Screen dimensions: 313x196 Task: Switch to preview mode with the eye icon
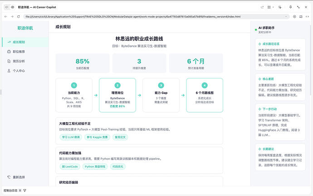[12, 7]
